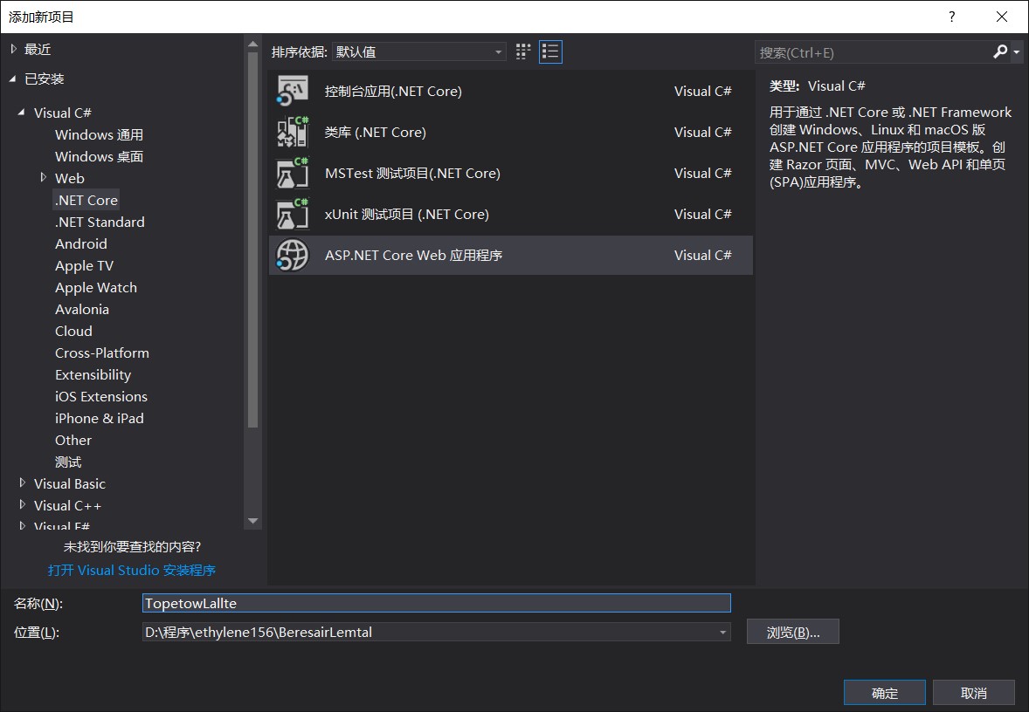The width and height of the screenshot is (1029, 712).
Task: Switch to small icons view
Action: click(522, 51)
